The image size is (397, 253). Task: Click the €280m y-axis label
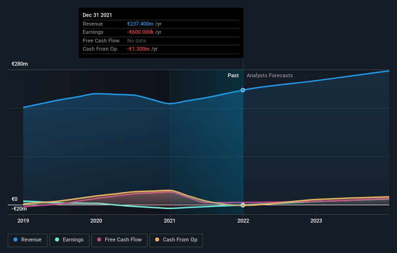tap(20, 64)
